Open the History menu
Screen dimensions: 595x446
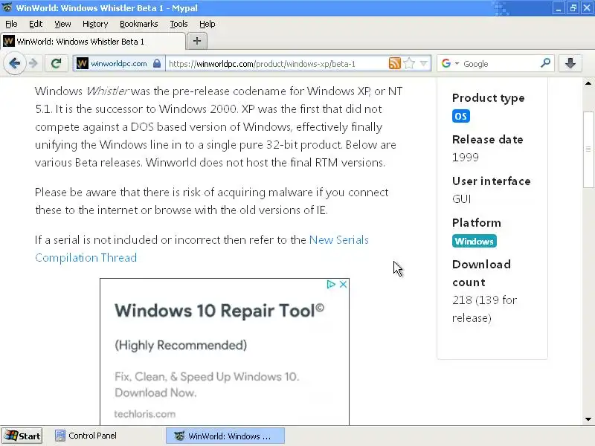click(95, 24)
